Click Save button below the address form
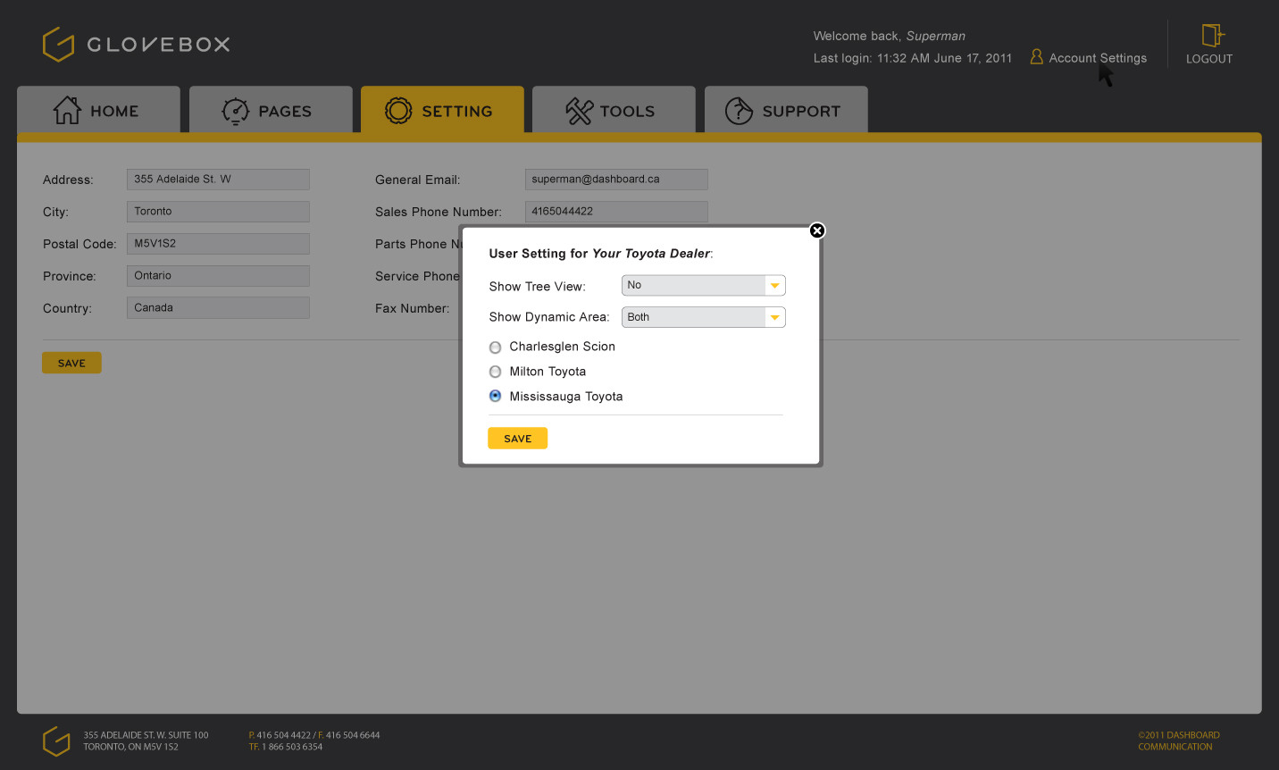The width and height of the screenshot is (1279, 770). pos(71,363)
